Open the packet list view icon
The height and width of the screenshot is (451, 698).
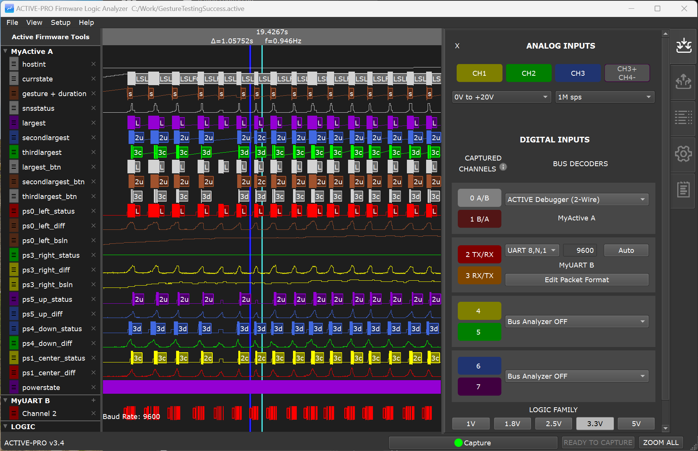pyautogui.click(x=683, y=118)
